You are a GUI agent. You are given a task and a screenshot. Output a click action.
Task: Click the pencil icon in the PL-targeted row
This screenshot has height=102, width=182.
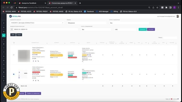(x=36, y=55)
